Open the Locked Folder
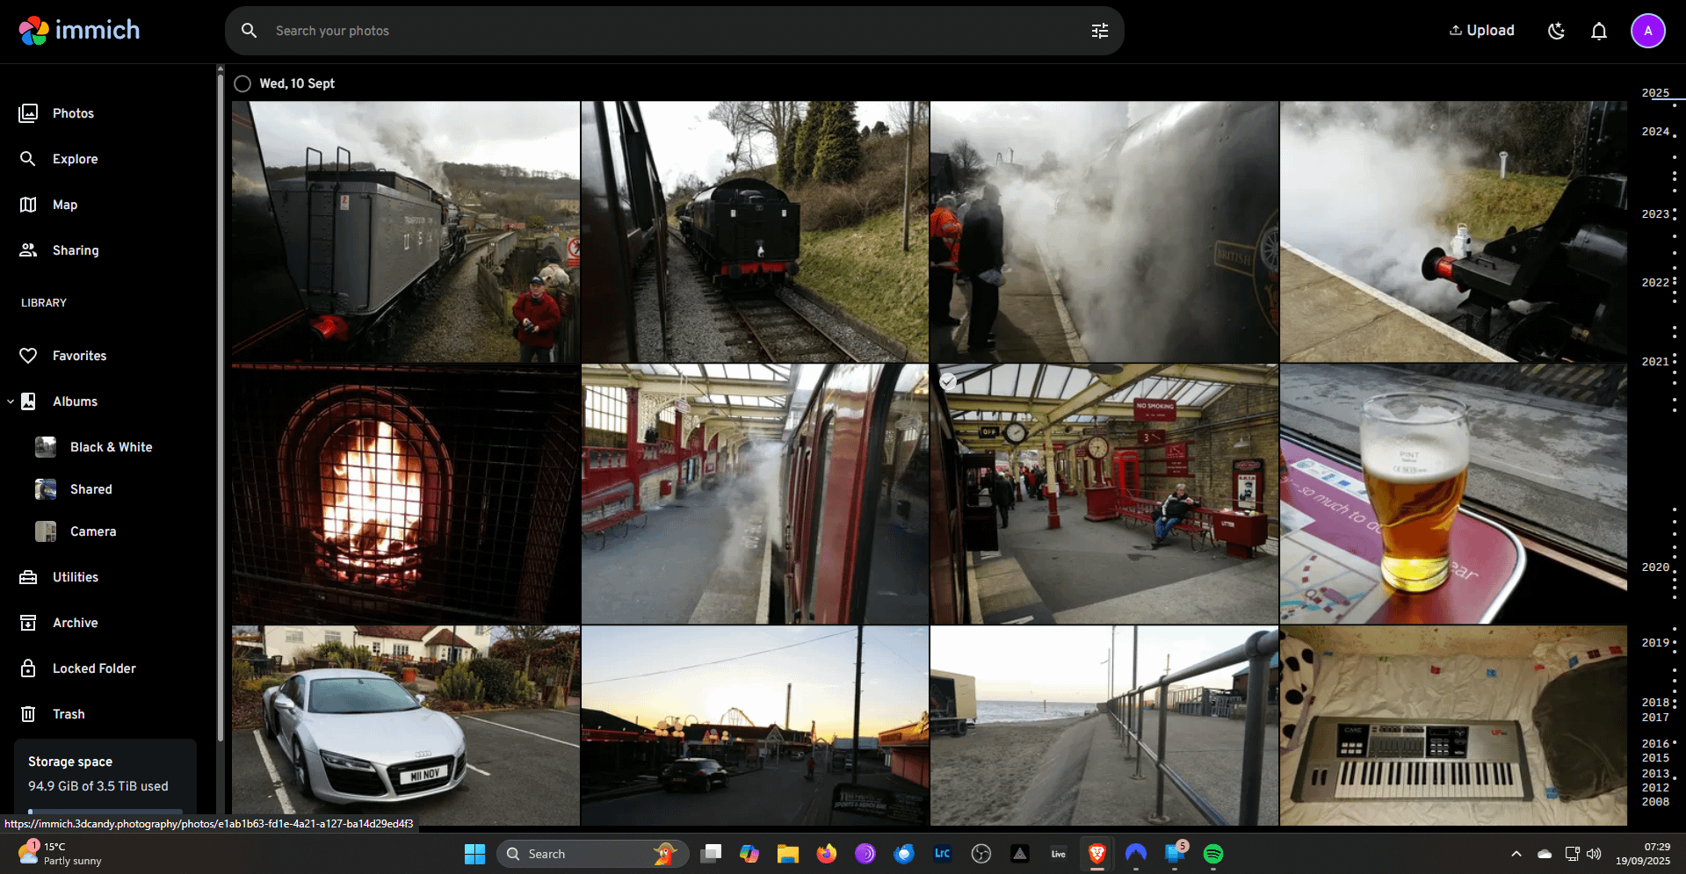 [x=93, y=668]
